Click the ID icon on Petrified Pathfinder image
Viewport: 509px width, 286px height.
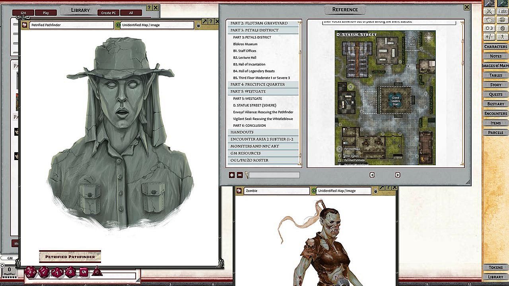point(118,25)
